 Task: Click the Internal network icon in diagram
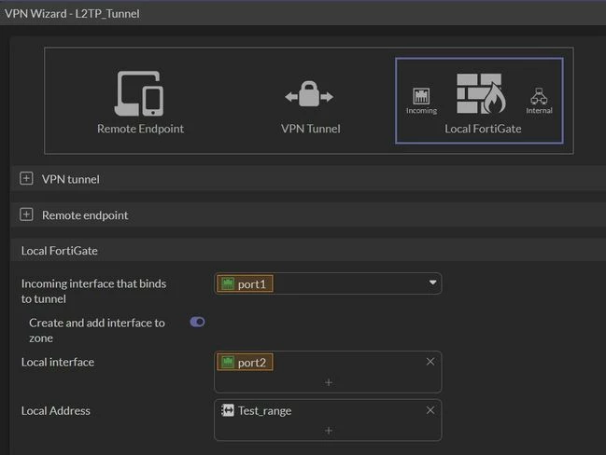click(539, 96)
